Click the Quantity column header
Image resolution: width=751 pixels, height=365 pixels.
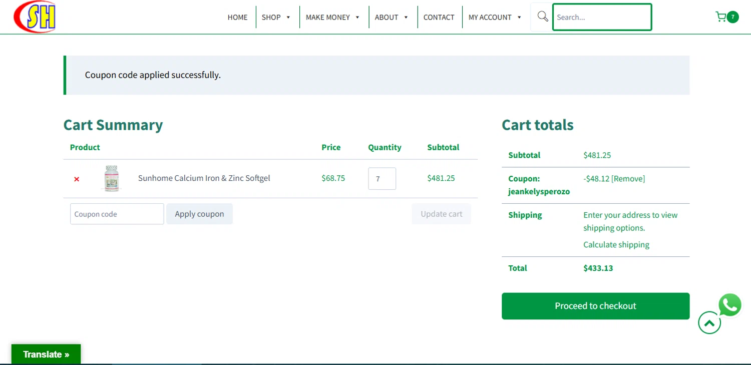click(385, 147)
